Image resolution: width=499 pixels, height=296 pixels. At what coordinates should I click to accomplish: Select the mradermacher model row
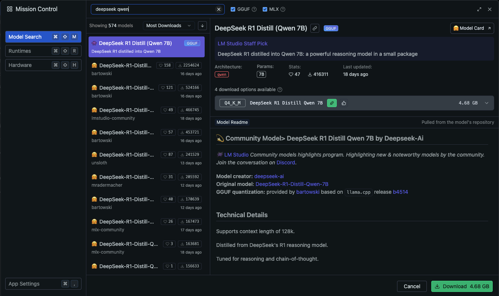[x=147, y=181]
